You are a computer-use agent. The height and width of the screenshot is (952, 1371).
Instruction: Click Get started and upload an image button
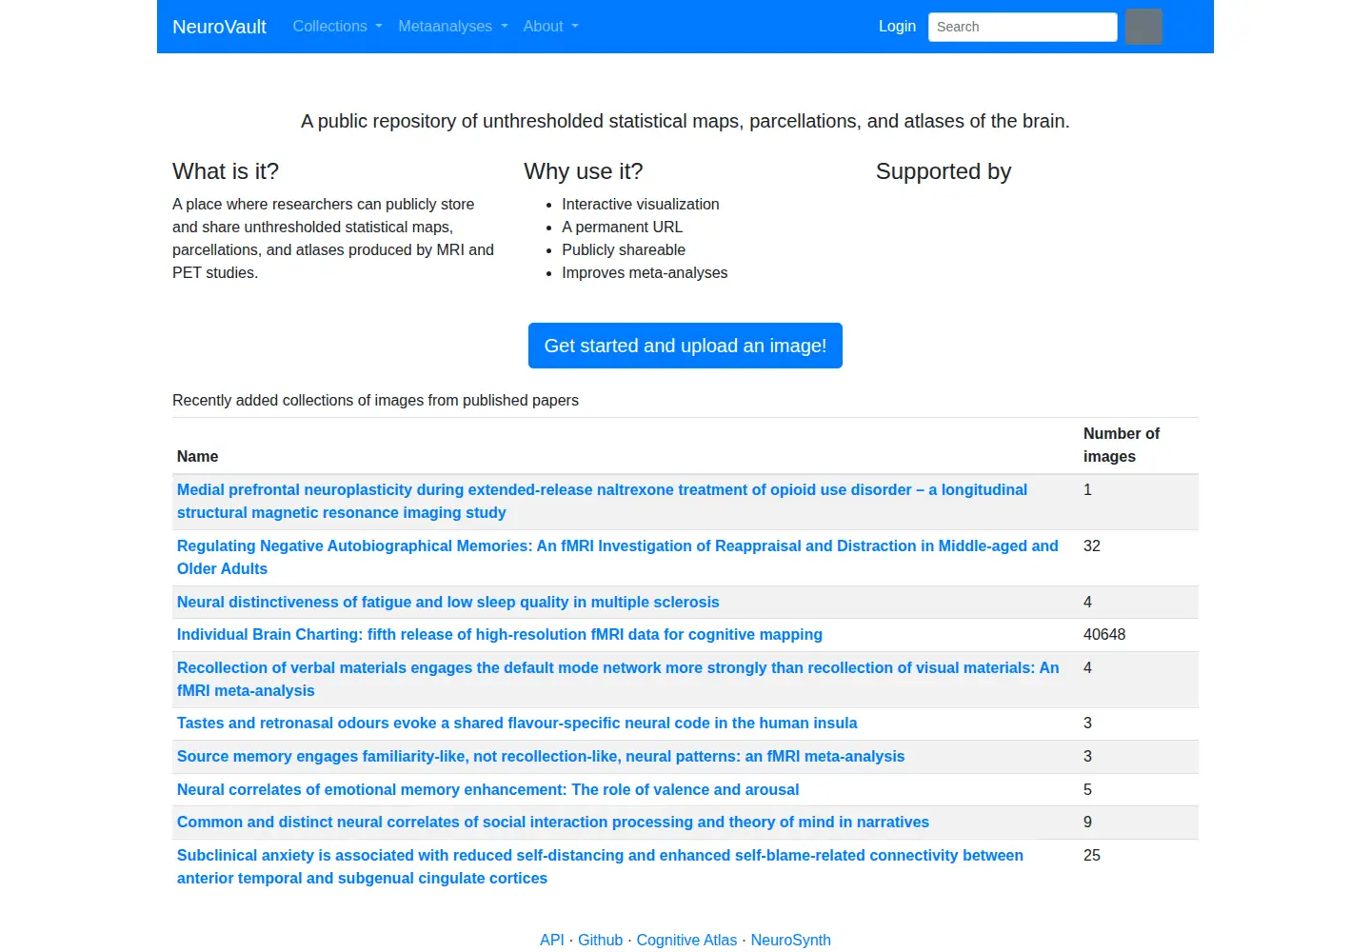pyautogui.click(x=685, y=346)
